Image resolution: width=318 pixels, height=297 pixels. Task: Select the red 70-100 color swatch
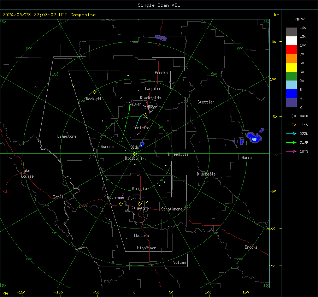(291, 50)
